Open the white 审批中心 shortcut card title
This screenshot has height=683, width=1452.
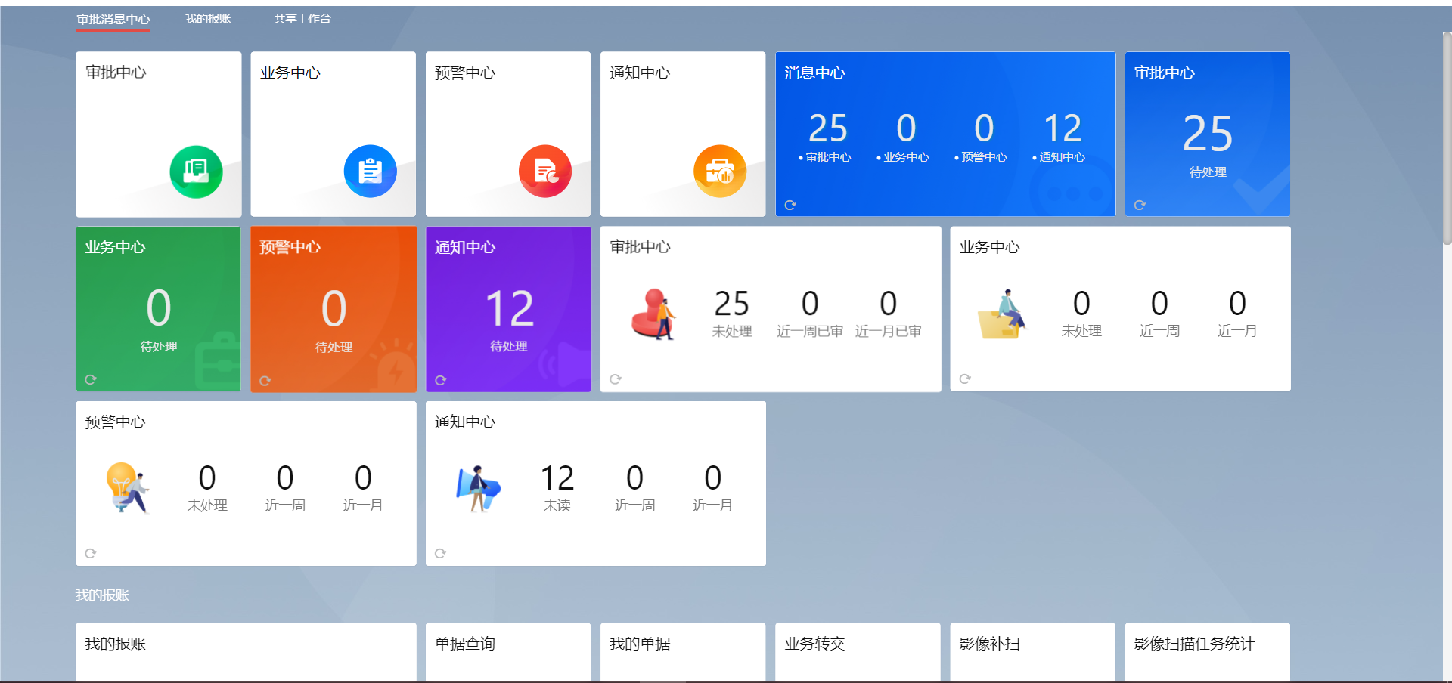click(x=116, y=73)
